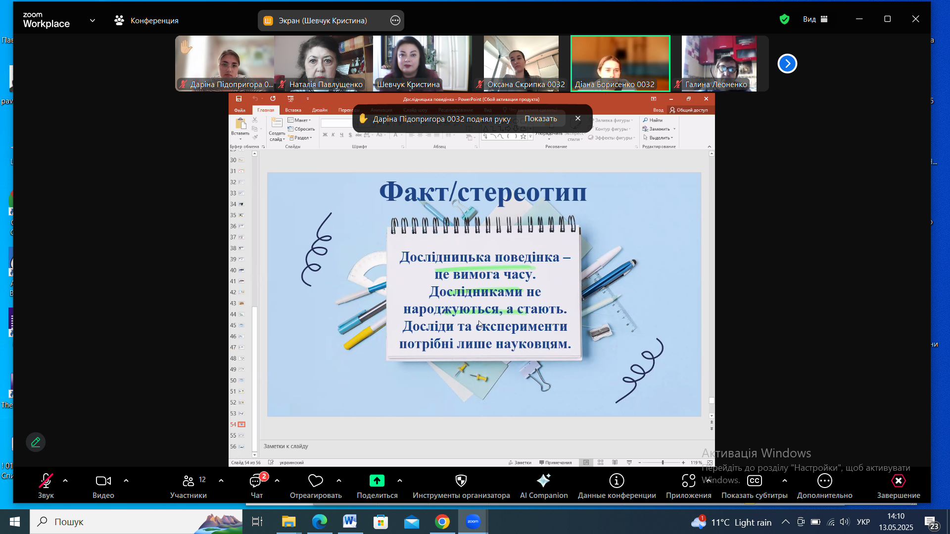Click Сбросить reset slide button
The height and width of the screenshot is (534, 950).
(301, 129)
